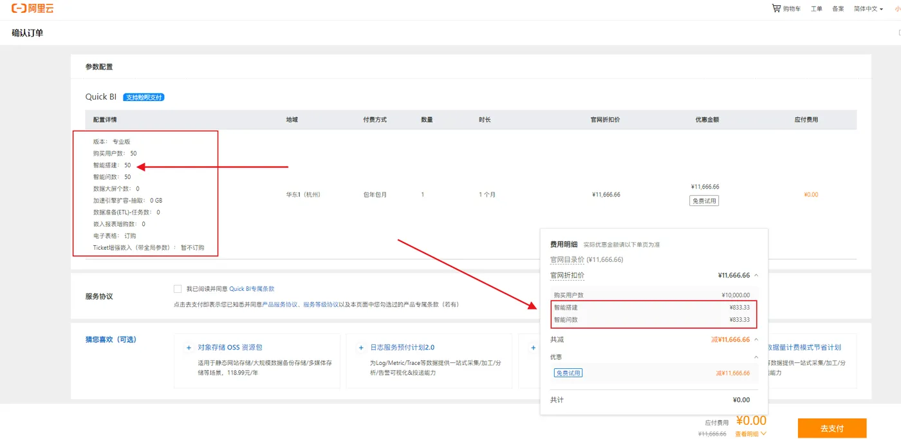Click the 数据大屏个数 configuration line
Screen dimensions: 901x439
point(116,189)
